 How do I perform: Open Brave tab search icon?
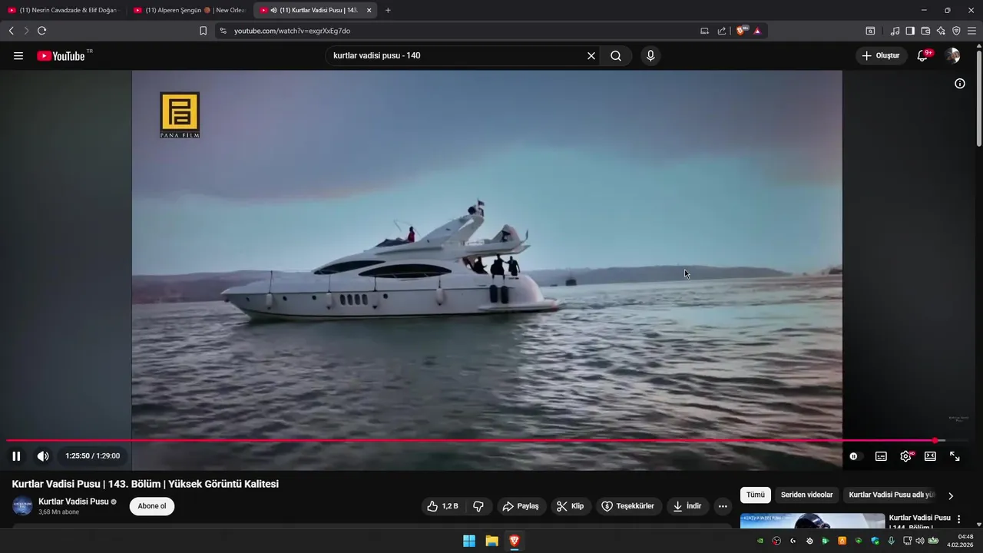[x=870, y=31]
